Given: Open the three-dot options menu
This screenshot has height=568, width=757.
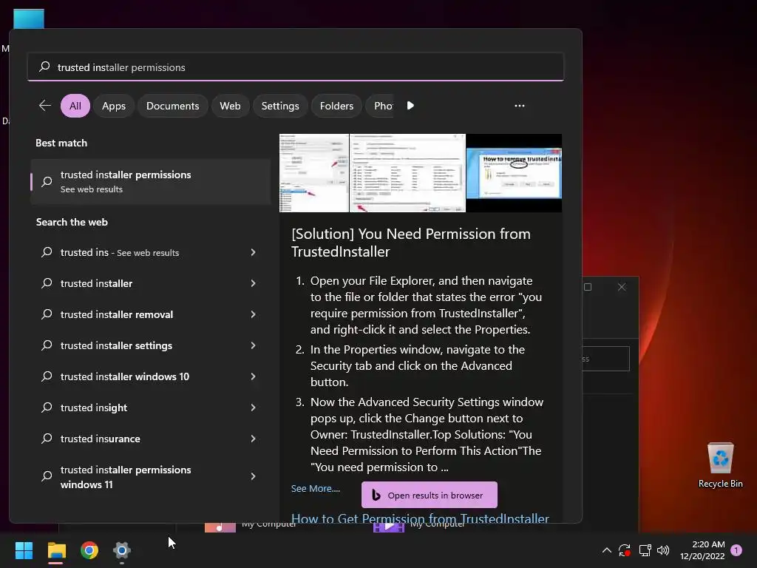Looking at the screenshot, I should pos(520,105).
